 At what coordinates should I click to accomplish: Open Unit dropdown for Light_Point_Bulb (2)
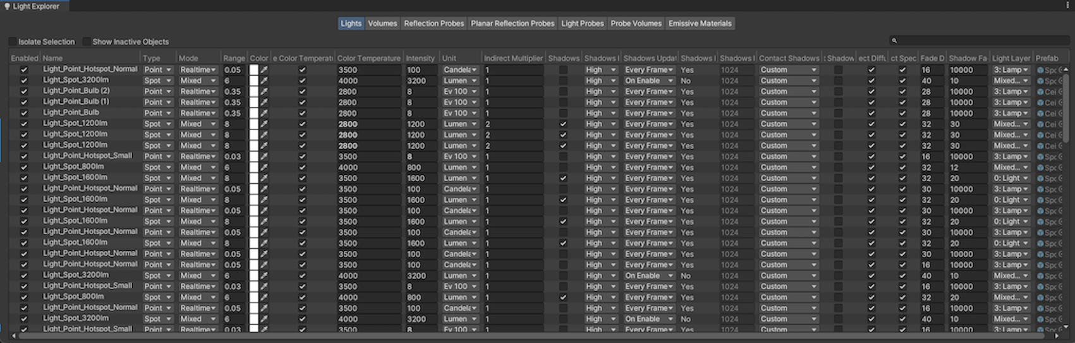pos(460,92)
